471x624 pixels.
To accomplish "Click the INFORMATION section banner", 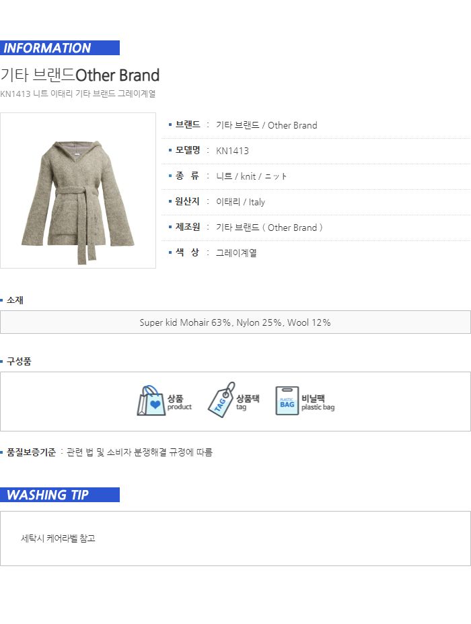I will tap(60, 48).
